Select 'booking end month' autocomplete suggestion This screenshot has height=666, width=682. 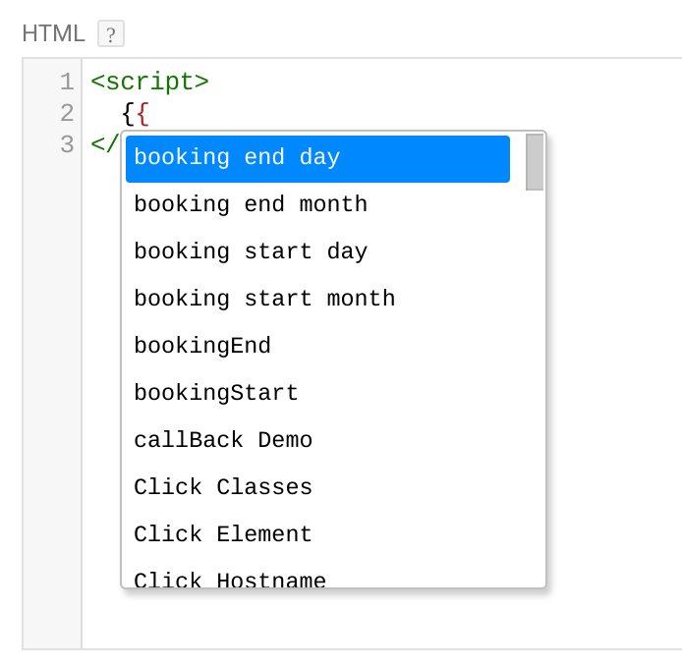[x=317, y=205]
